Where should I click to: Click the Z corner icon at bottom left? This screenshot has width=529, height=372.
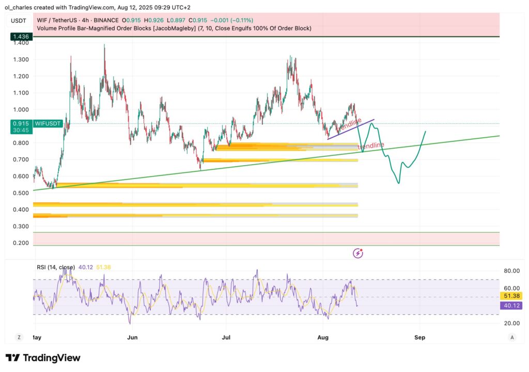pyautogui.click(x=19, y=337)
